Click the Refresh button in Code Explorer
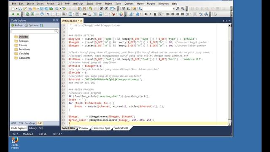Screen dimensions: 270x152 [x=17, y=25]
